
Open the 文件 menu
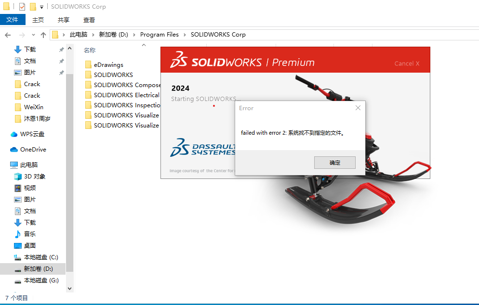click(13, 20)
